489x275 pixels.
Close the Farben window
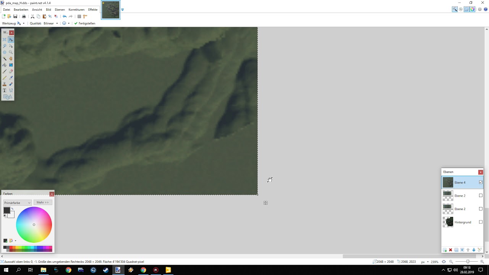(52, 194)
